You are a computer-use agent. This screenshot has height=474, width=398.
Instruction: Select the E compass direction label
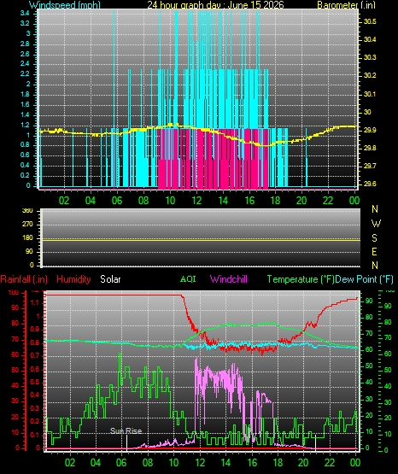[x=374, y=252]
